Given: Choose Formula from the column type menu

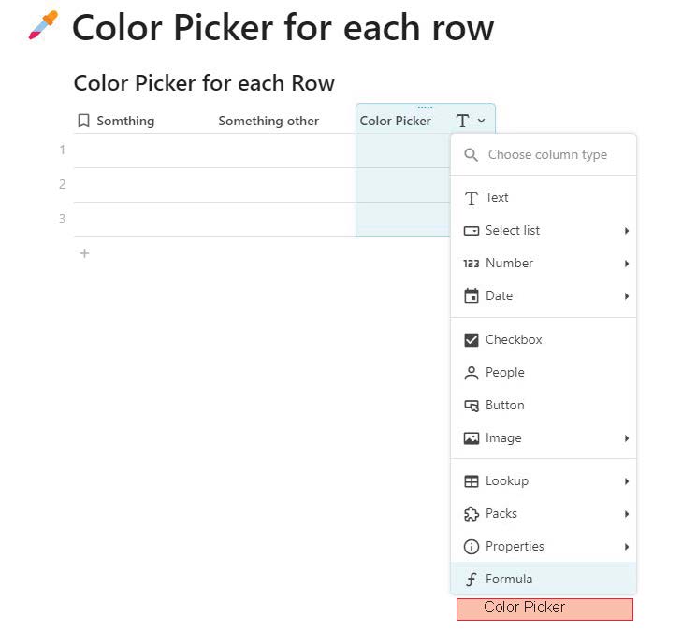Looking at the screenshot, I should pyautogui.click(x=544, y=579).
